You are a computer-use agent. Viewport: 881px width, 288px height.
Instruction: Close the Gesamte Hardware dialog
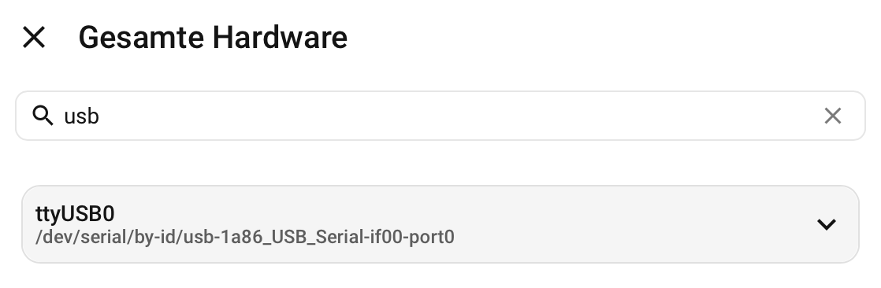pos(34,38)
